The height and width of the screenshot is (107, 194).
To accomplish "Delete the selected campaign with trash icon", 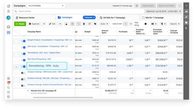I will [84, 24].
